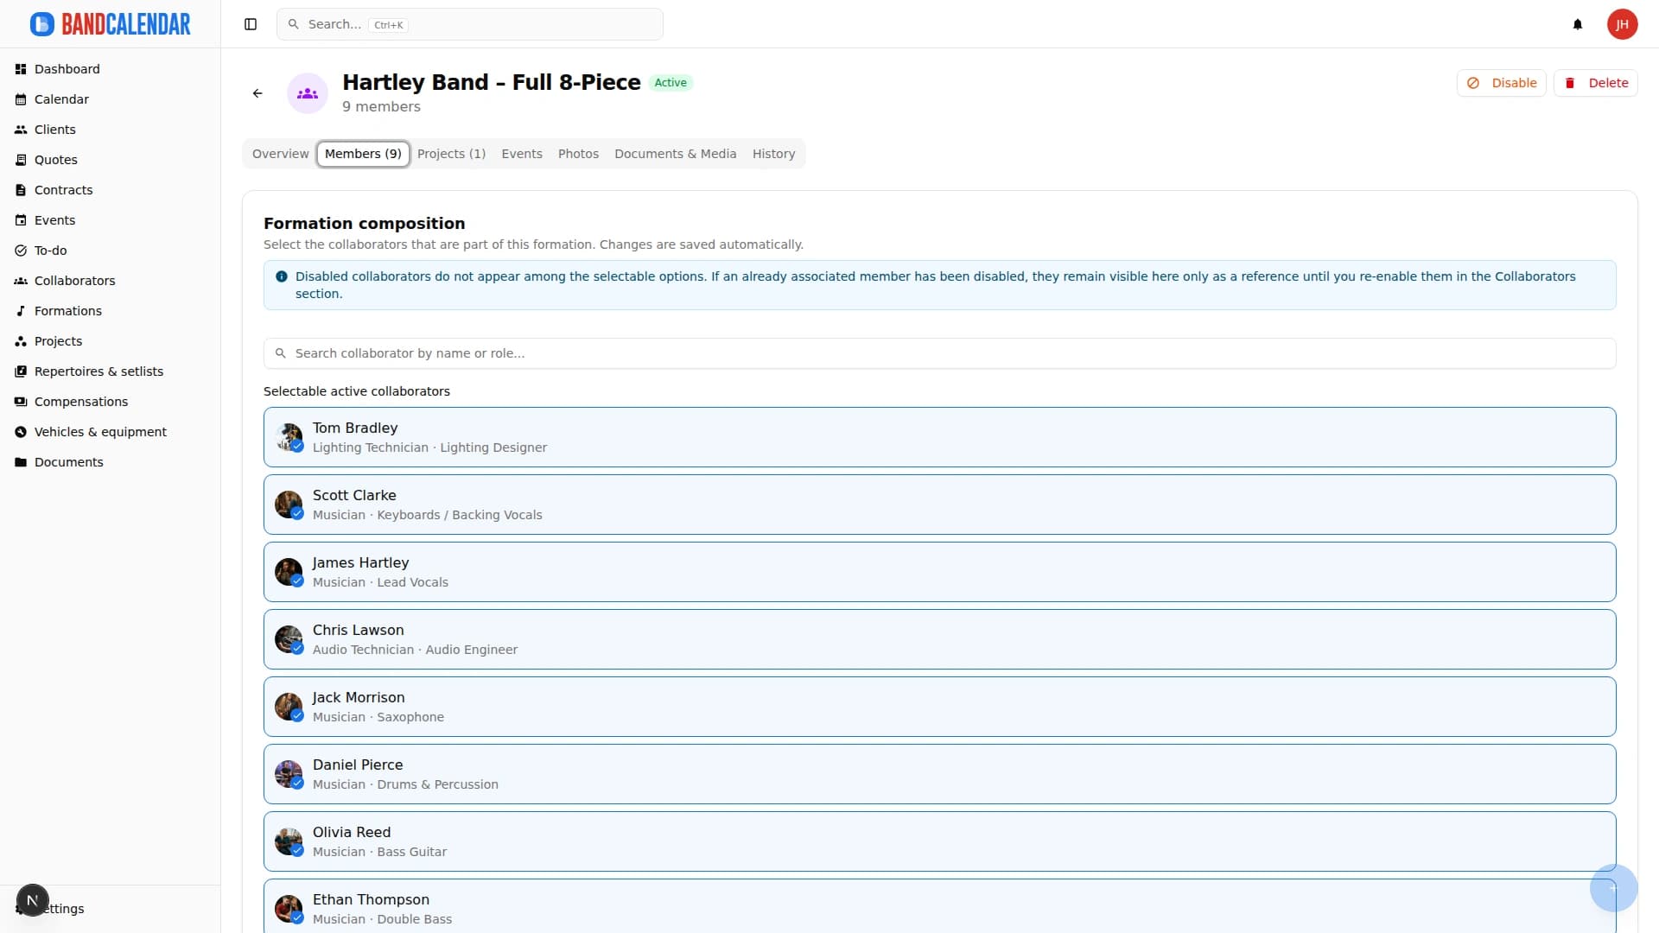The height and width of the screenshot is (933, 1659).
Task: Click the Repertoires & setlists icon
Action: [21, 371]
